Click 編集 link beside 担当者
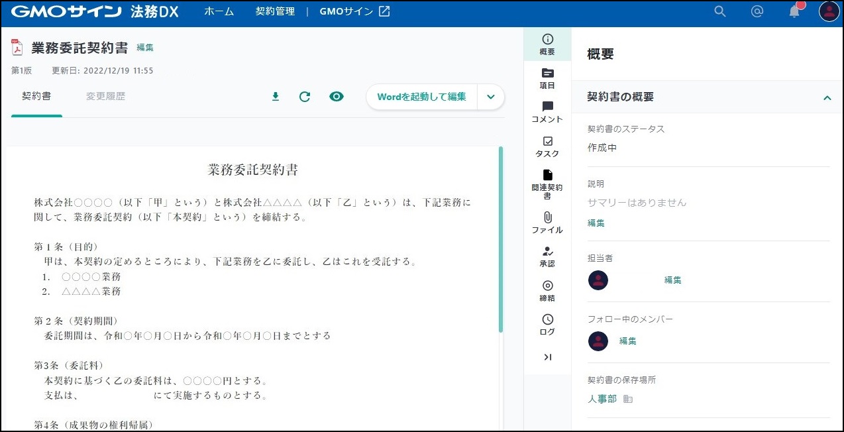Viewport: 844px width, 432px height. (673, 280)
